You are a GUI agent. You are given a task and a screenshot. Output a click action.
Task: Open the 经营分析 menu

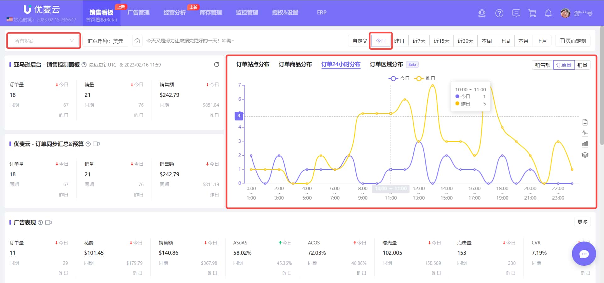(175, 13)
